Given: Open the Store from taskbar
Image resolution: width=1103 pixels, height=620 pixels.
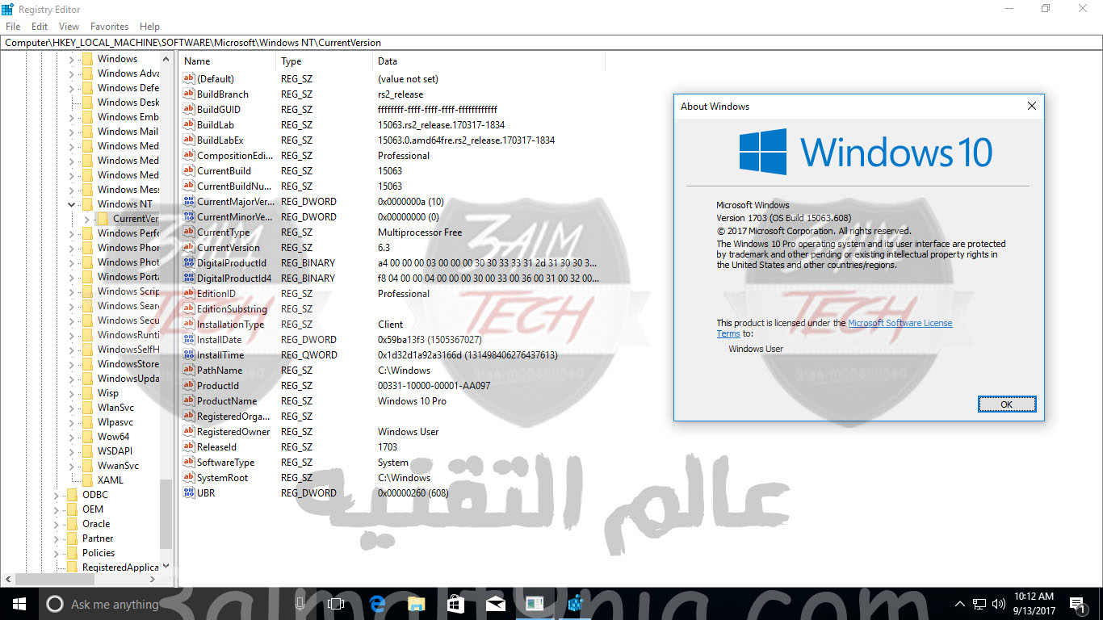Looking at the screenshot, I should (455, 604).
